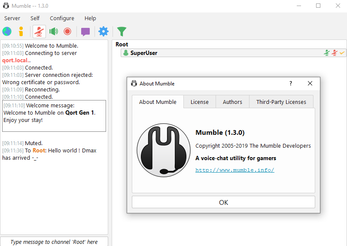Image resolution: width=347 pixels, height=246 pixels.
Task: Close the About Mumble dialog
Action: 310,83
